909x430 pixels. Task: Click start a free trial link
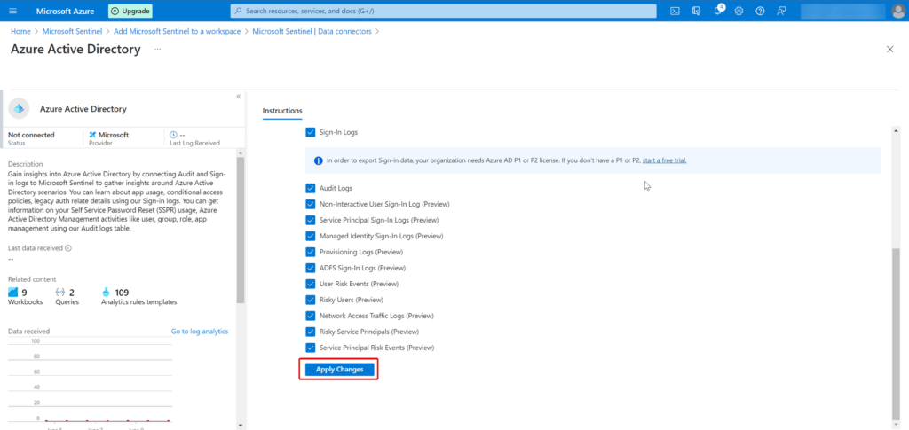(664, 160)
